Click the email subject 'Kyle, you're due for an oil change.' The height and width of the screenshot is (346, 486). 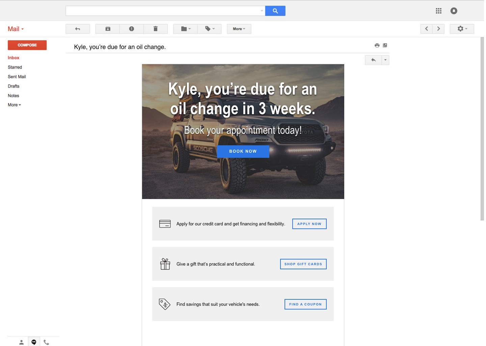click(x=120, y=47)
